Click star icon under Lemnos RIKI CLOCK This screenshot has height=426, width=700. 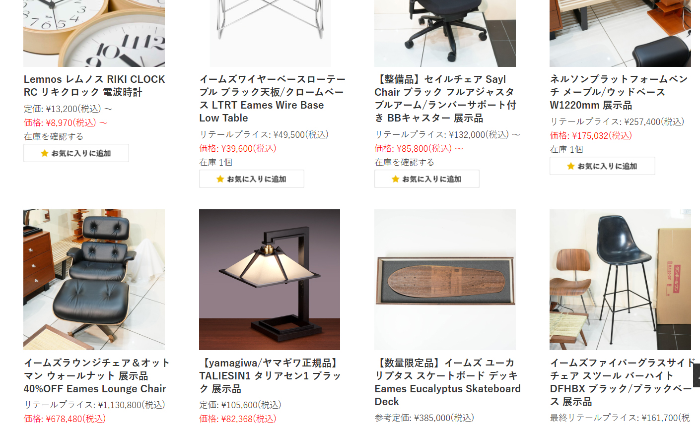45,153
